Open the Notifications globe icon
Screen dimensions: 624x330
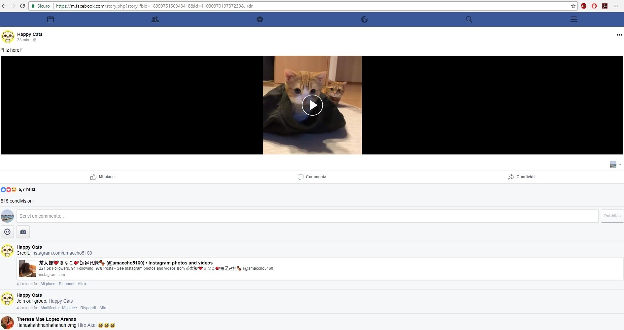click(x=364, y=19)
